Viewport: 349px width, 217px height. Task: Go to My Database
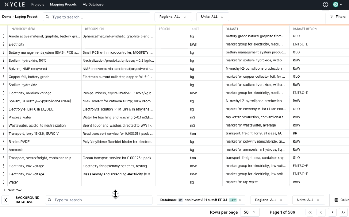(x=93, y=5)
